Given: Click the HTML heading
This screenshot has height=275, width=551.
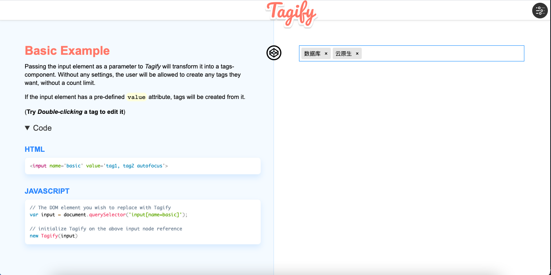Looking at the screenshot, I should pos(34,149).
